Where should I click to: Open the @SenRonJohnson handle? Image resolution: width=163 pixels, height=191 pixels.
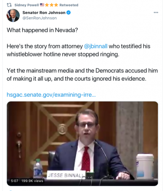click(x=40, y=18)
